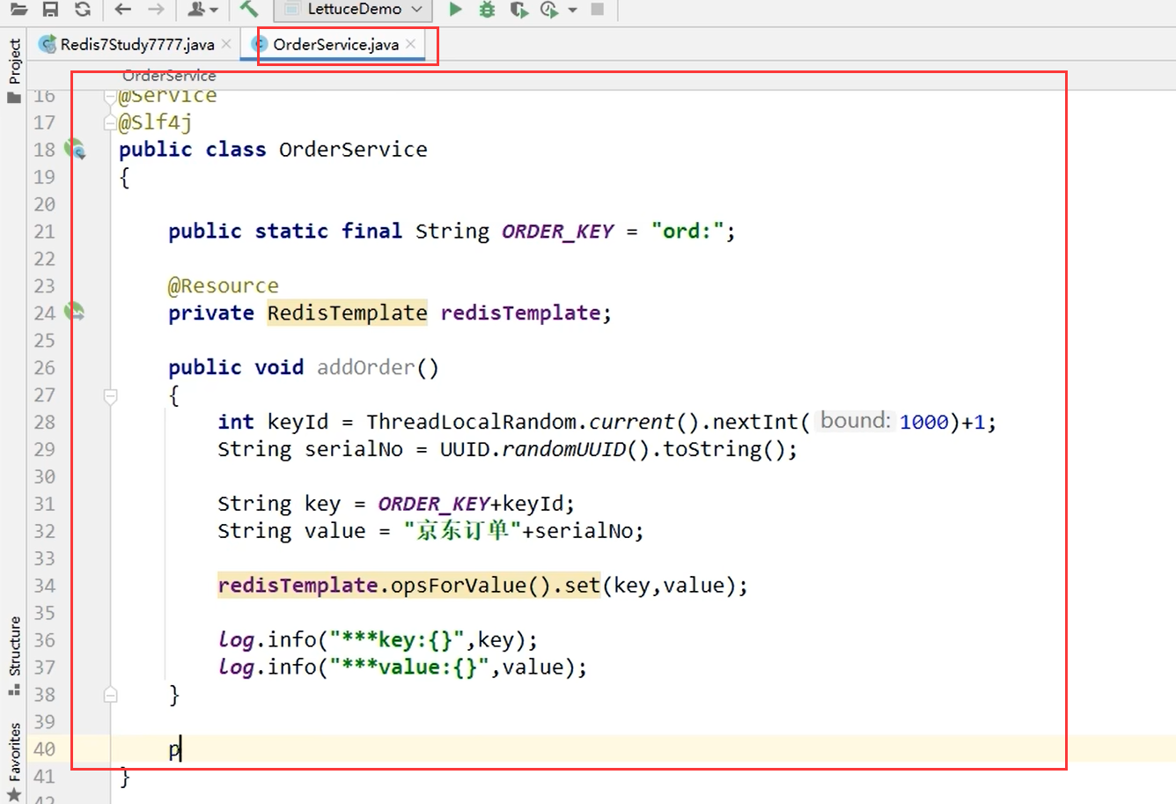Click the Open folder toolbar icon
Image resolution: width=1176 pixels, height=804 pixels.
click(x=18, y=10)
